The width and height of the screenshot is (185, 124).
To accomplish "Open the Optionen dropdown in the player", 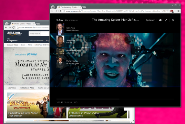I will pyautogui.click(x=151, y=20).
